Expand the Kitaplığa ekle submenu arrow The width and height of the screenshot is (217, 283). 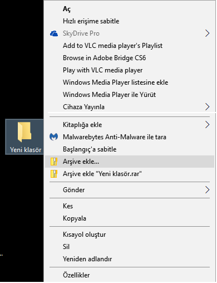208,125
